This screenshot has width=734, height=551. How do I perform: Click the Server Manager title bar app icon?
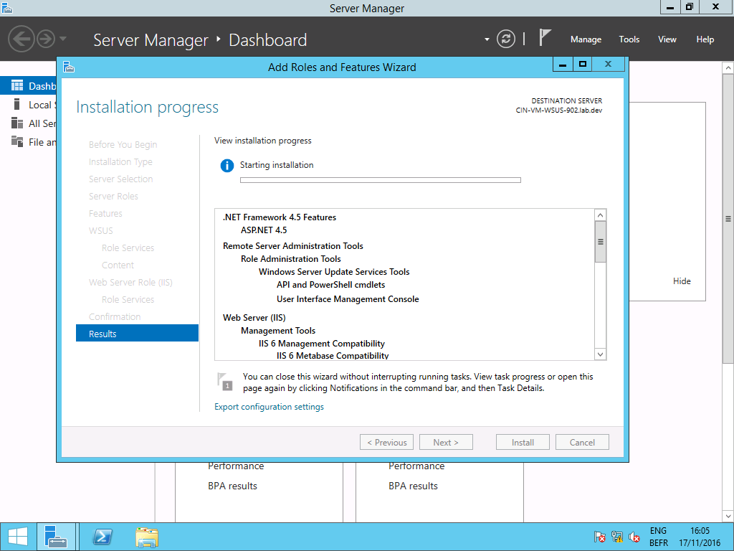[7, 7]
